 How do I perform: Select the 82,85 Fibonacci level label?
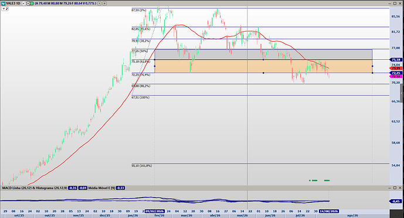coord(141,29)
